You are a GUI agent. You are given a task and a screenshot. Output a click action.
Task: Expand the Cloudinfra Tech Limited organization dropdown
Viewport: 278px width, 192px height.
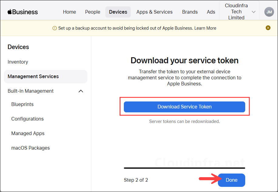(x=239, y=12)
